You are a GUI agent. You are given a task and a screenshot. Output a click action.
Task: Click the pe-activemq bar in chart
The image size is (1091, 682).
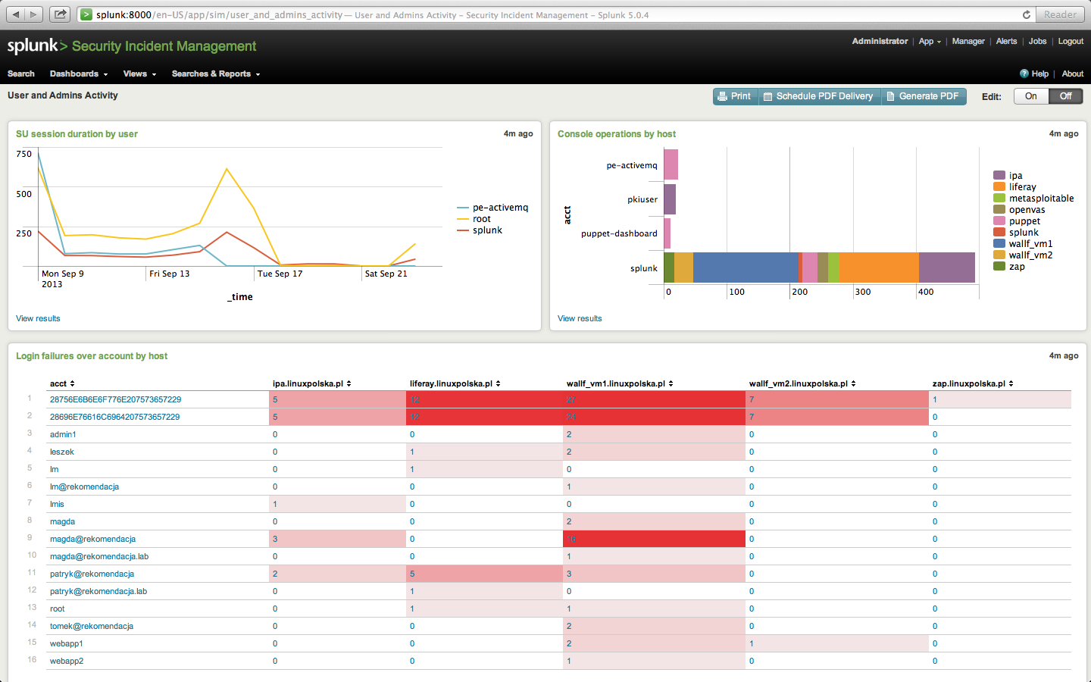671,164
